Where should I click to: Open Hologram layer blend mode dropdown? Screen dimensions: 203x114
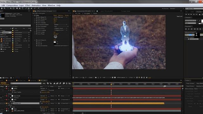pyautogui.click(x=44, y=104)
